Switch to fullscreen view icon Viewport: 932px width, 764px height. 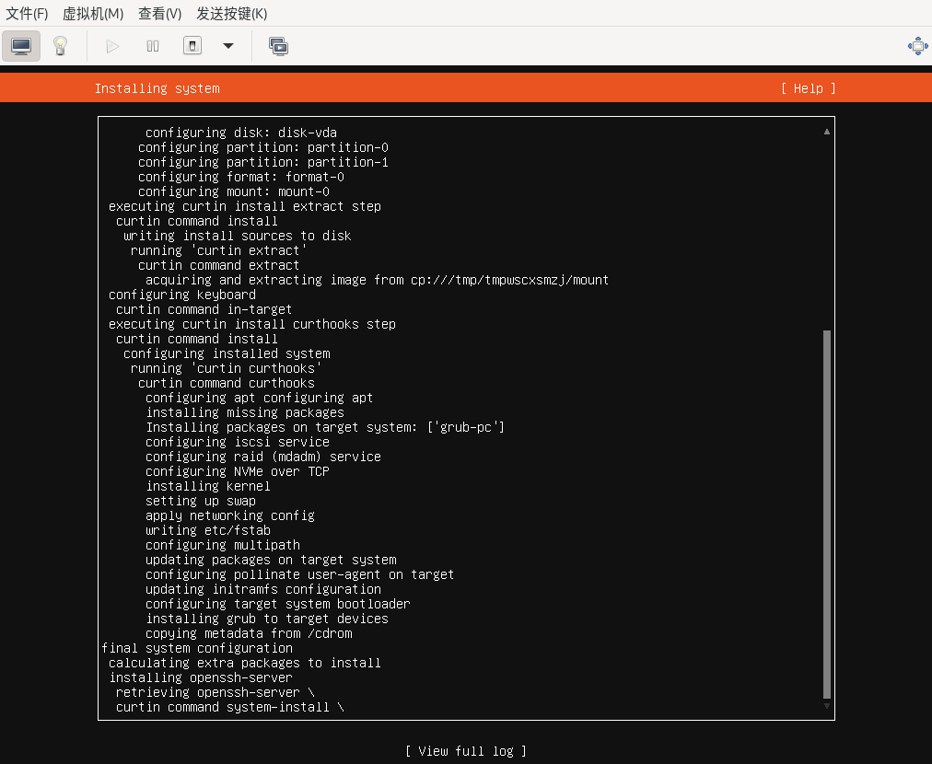click(x=918, y=46)
